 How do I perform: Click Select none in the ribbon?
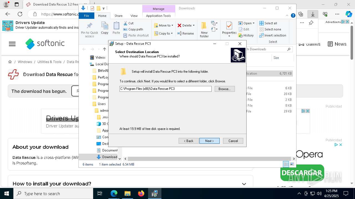tap(270, 29)
